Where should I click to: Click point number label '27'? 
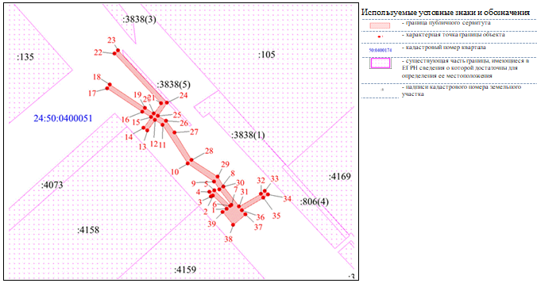[194, 132]
